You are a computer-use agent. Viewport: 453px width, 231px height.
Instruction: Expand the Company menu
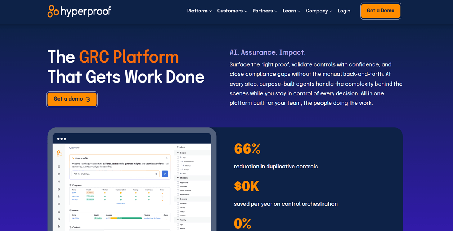[x=319, y=11]
